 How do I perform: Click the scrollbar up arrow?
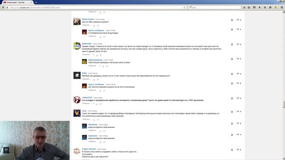pos(284,12)
